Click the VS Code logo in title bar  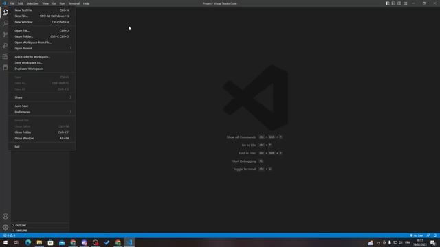[4, 3]
